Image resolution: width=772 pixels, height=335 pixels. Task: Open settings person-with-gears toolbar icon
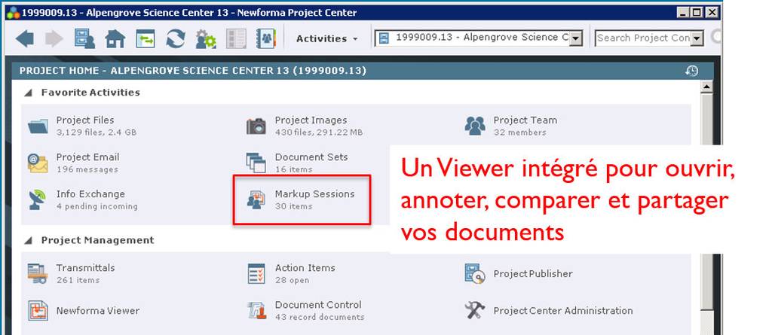(206, 39)
